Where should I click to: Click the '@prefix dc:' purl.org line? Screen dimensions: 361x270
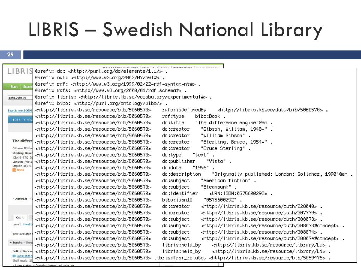101,71
